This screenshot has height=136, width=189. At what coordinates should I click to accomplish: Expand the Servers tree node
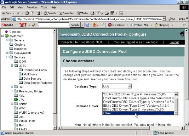point(7,40)
